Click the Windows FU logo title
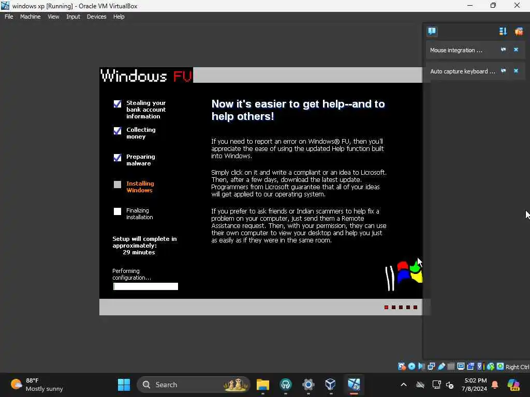530x397 pixels. click(146, 75)
